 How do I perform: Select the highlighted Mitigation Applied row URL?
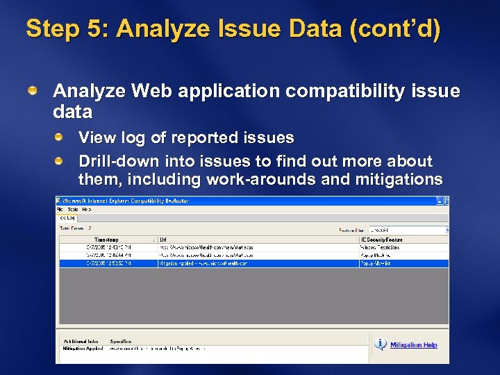(258, 264)
